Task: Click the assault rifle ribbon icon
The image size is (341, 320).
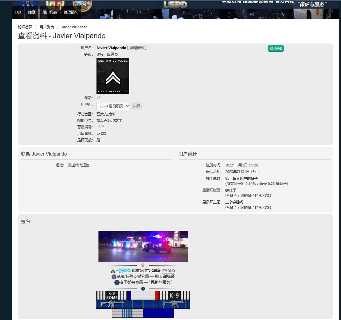Action: pos(112,304)
